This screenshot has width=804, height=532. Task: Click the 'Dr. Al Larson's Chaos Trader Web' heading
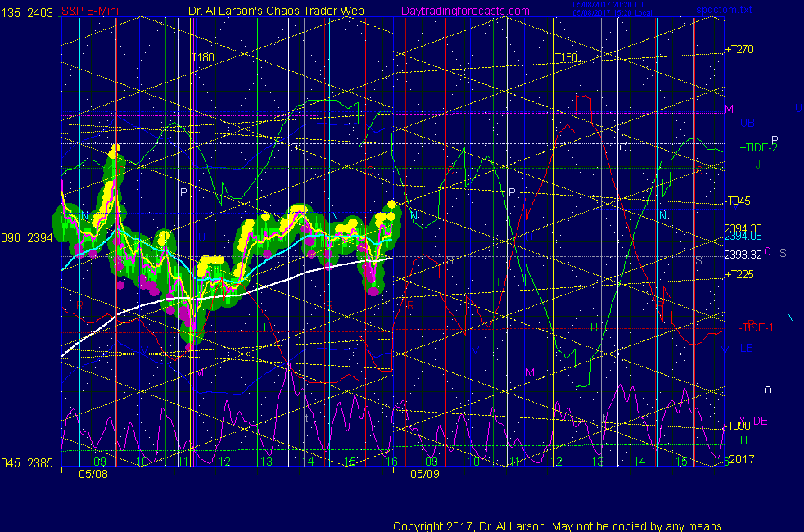click(276, 11)
